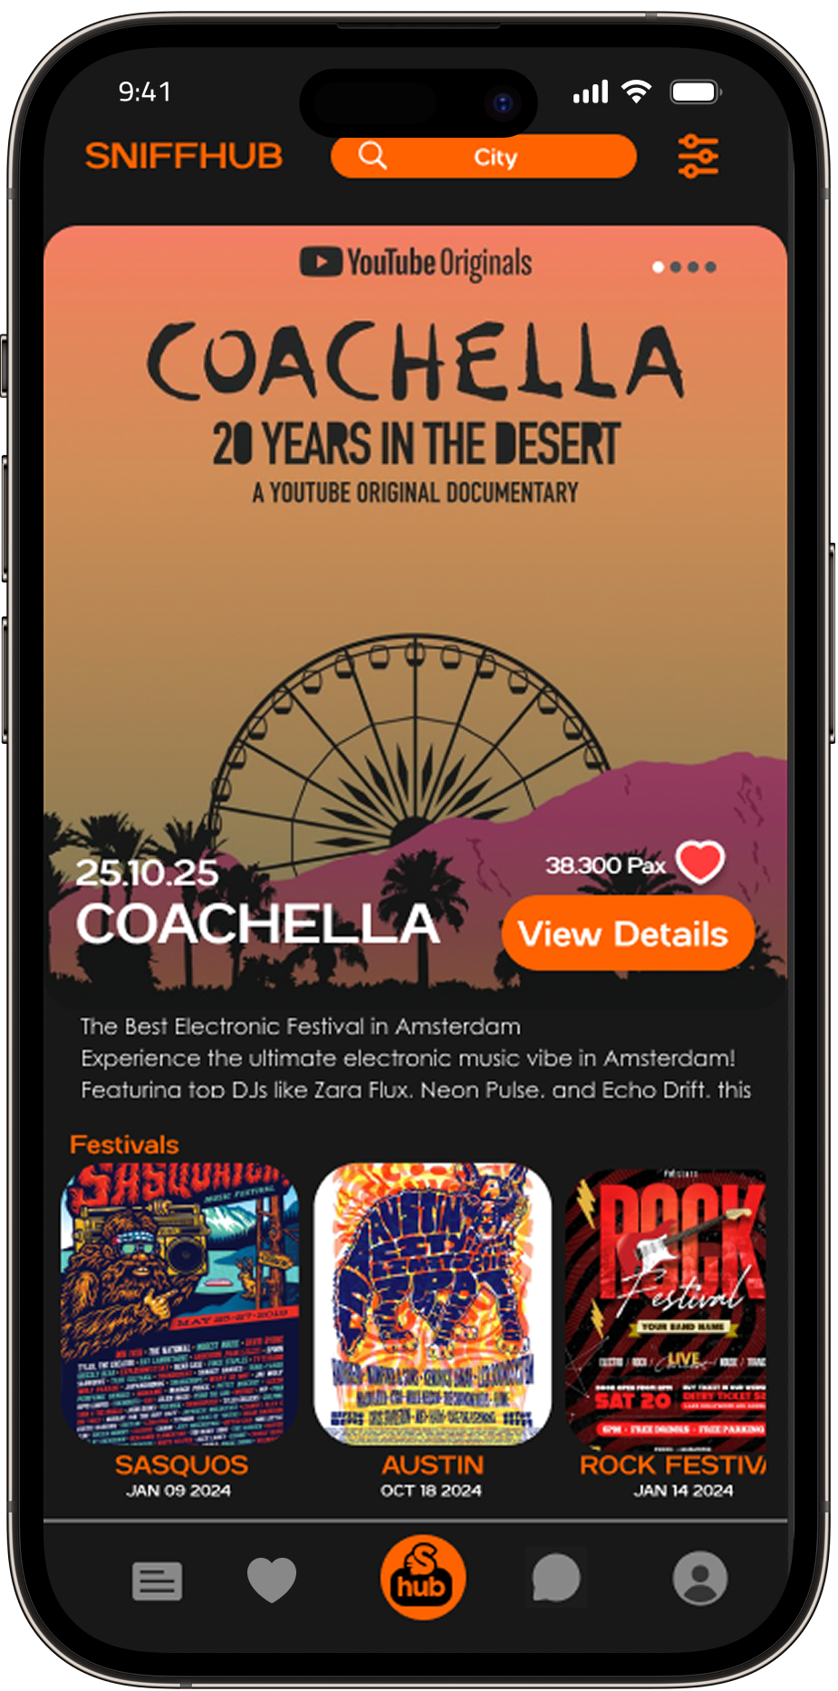The height and width of the screenshot is (1691, 838).
Task: Select the first carousel page dot
Action: pyautogui.click(x=659, y=267)
